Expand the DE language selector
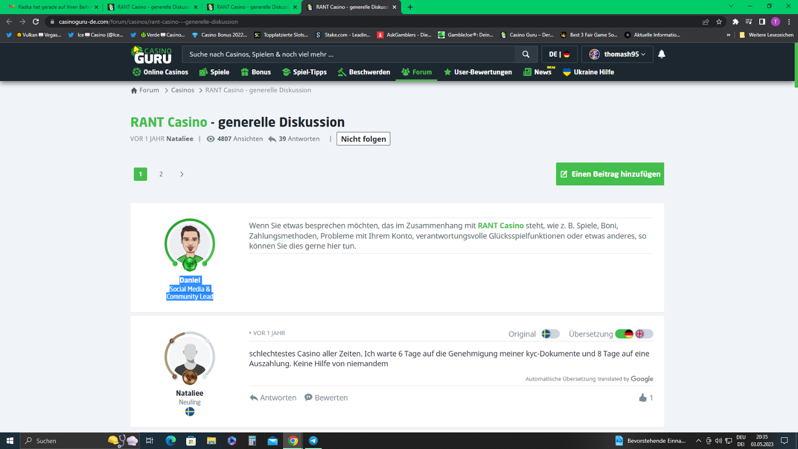 pyautogui.click(x=559, y=54)
